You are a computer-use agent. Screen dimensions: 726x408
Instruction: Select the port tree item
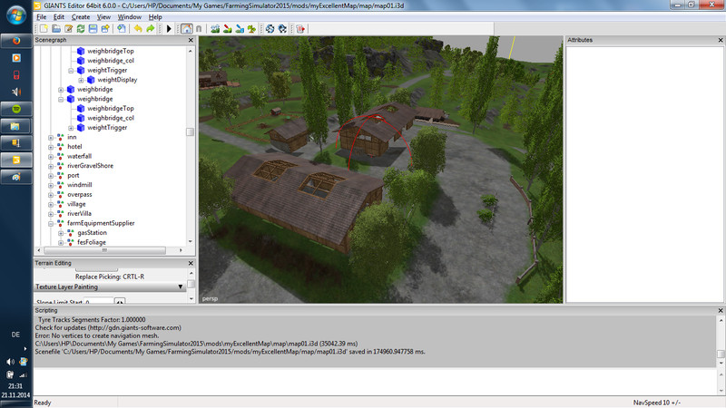(74, 175)
